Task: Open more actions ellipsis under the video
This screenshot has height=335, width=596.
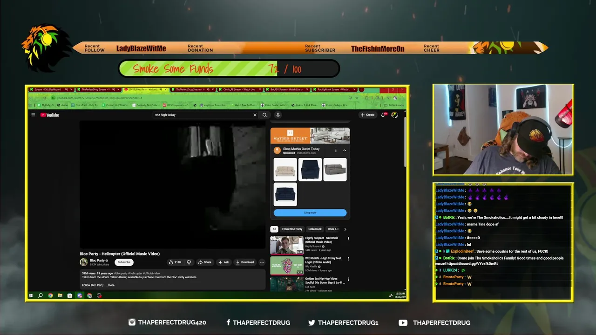Action: pos(262,262)
